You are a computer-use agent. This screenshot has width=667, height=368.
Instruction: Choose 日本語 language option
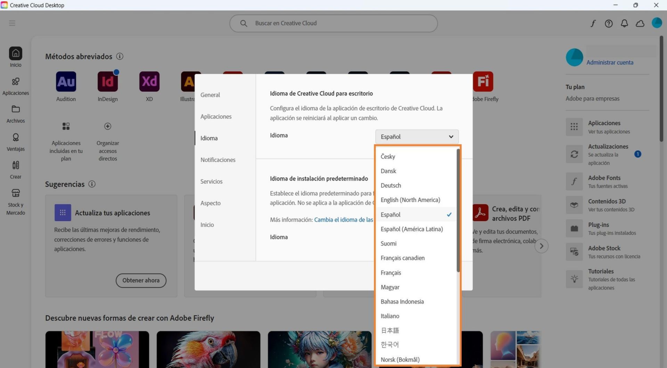[x=416, y=331]
